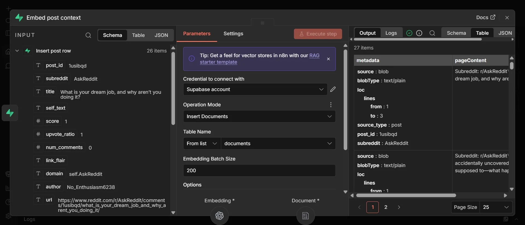Click the external link icon next to Docs
Viewport: 525px width, 225px height.
pos(493,17)
